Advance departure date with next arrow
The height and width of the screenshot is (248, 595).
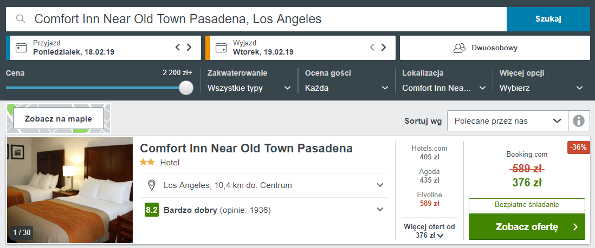tap(384, 48)
